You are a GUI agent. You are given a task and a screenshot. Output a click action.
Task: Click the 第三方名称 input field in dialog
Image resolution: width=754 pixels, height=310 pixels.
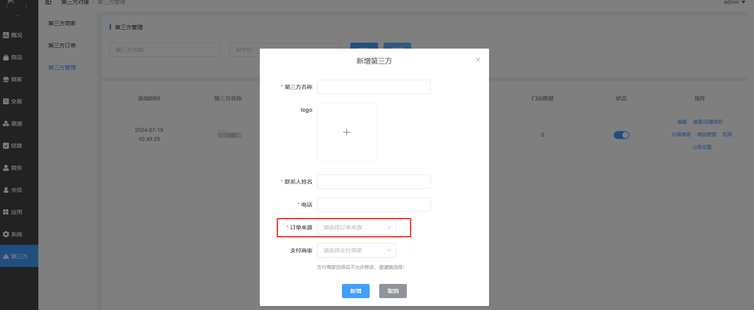pyautogui.click(x=373, y=87)
